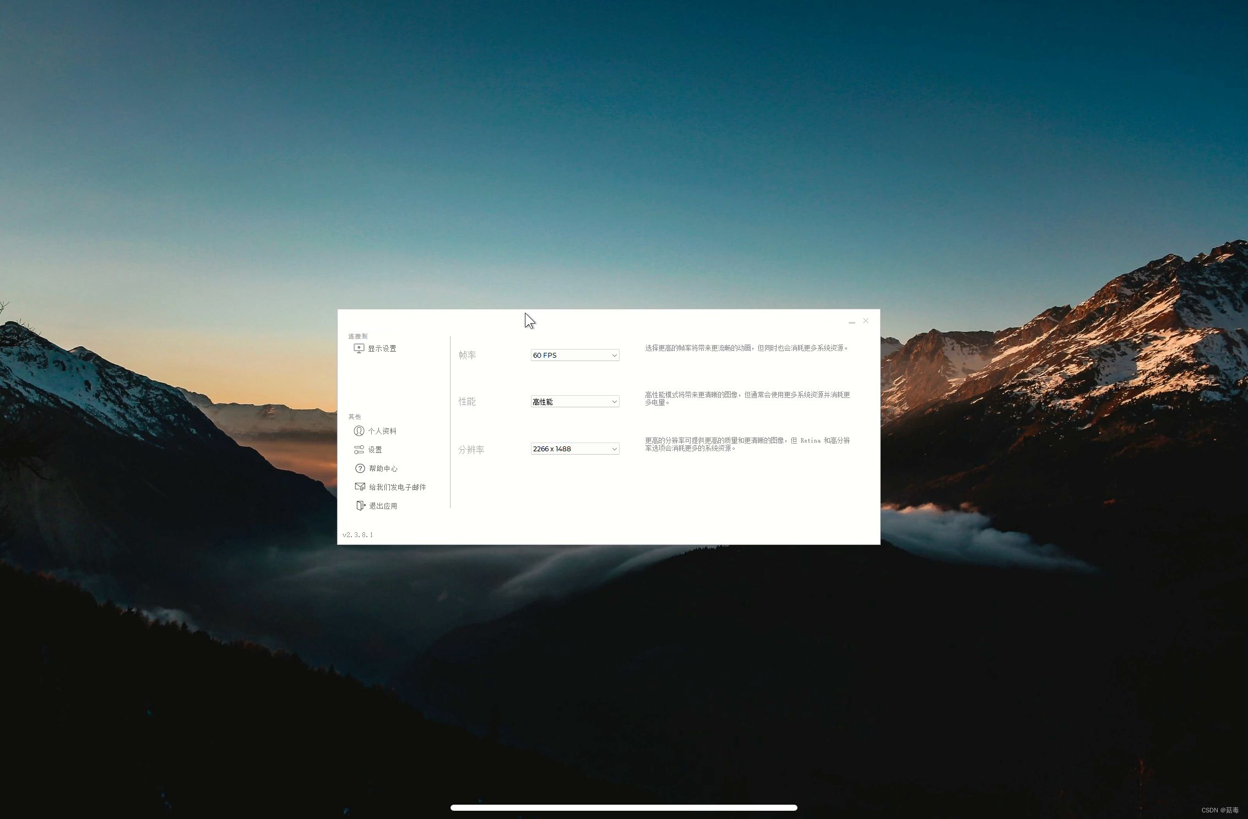Close the settings window with X
Image resolution: width=1248 pixels, height=819 pixels.
[866, 320]
